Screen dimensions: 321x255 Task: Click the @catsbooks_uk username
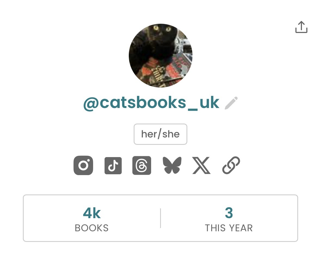pos(151,103)
